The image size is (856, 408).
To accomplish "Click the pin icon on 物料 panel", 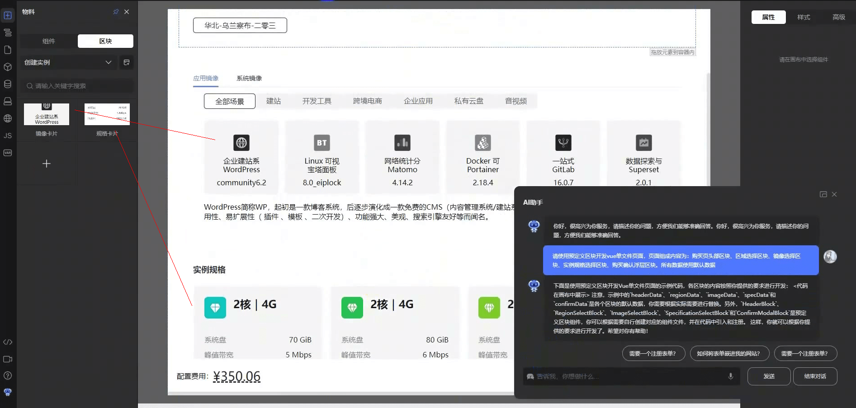I will coord(116,12).
